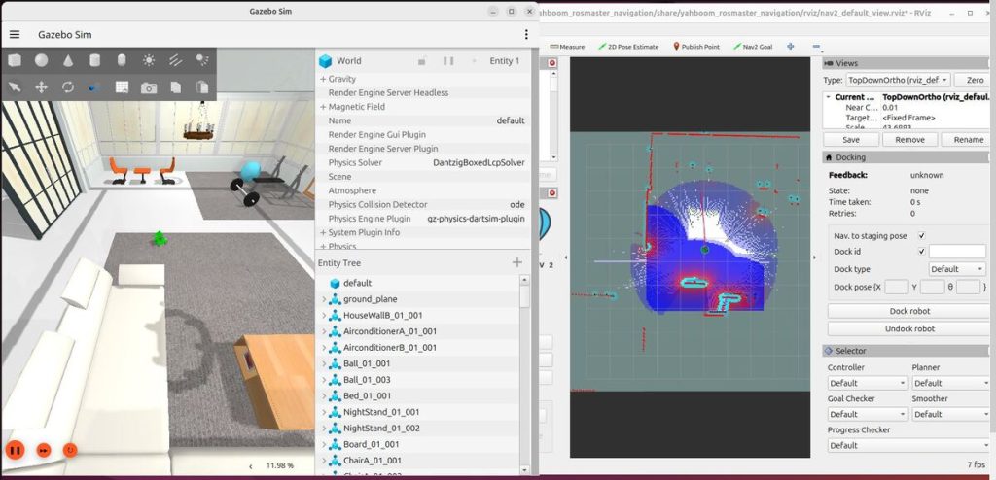
Task: Reset simulation with orange reset icon
Action: pos(70,450)
